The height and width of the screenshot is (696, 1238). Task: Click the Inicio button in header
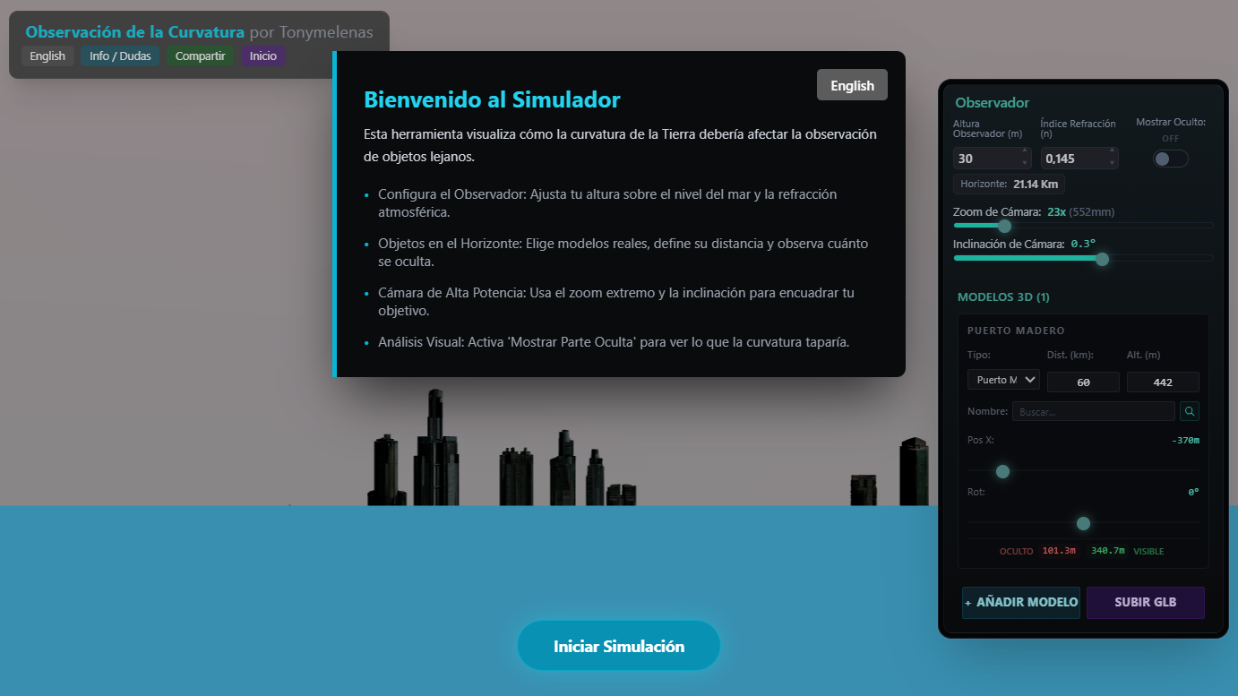[263, 56]
